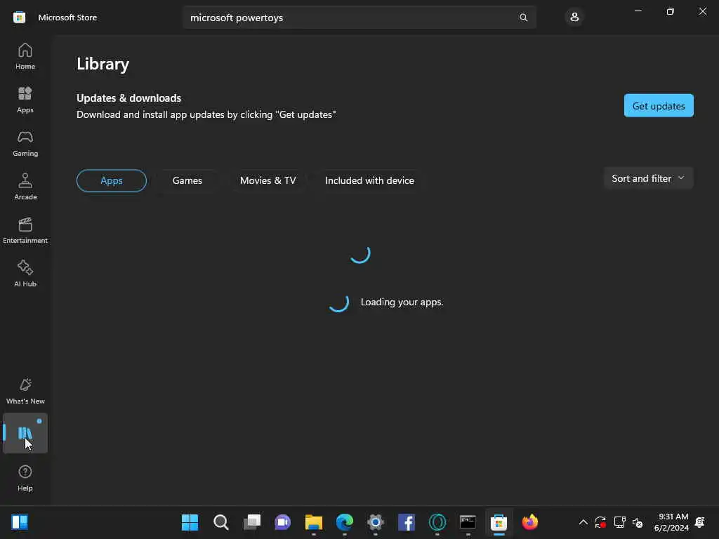Screen dimensions: 719x539
Task: Close the Microsoft Store window
Action: coord(702,11)
